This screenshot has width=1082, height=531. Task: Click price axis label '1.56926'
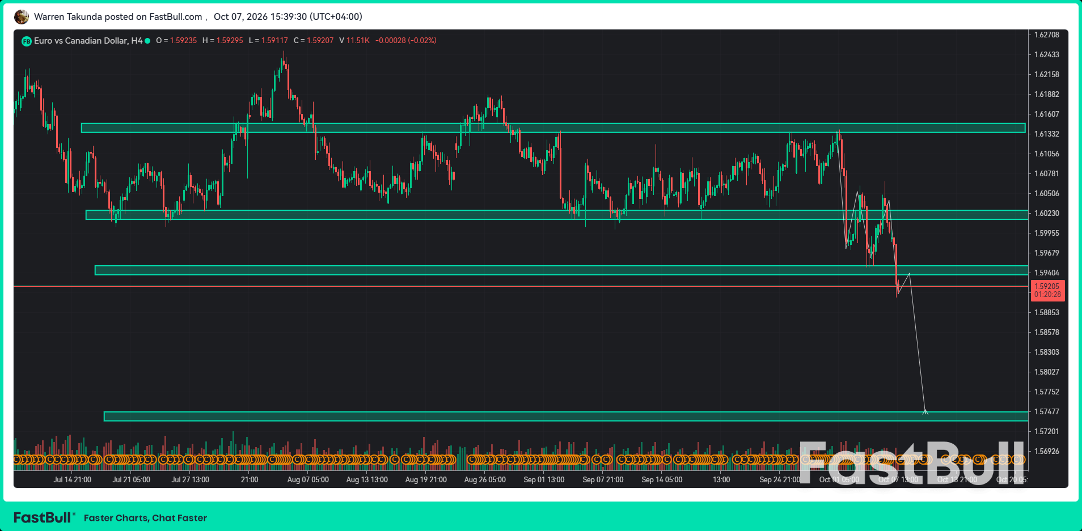[x=1046, y=451]
